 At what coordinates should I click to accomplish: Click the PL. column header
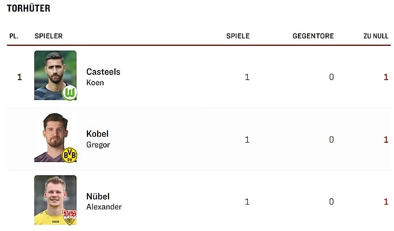(14, 36)
